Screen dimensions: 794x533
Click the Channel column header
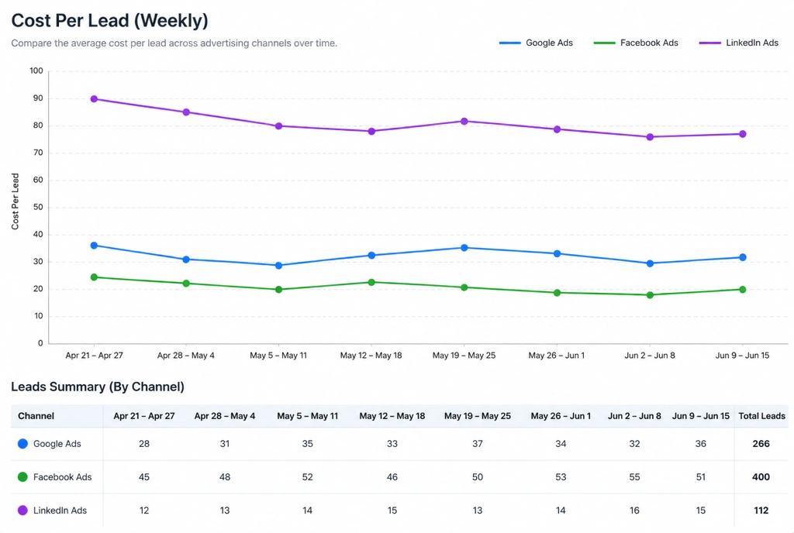pos(36,416)
